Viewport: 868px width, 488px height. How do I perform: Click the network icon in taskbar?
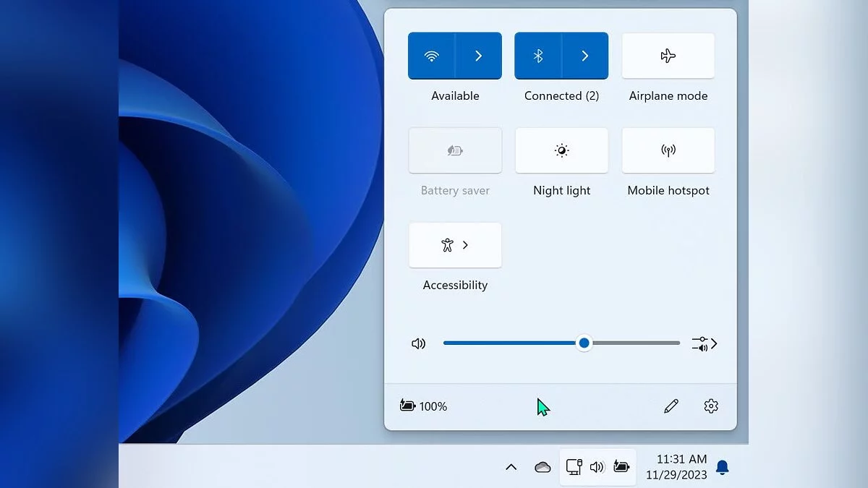click(x=574, y=467)
